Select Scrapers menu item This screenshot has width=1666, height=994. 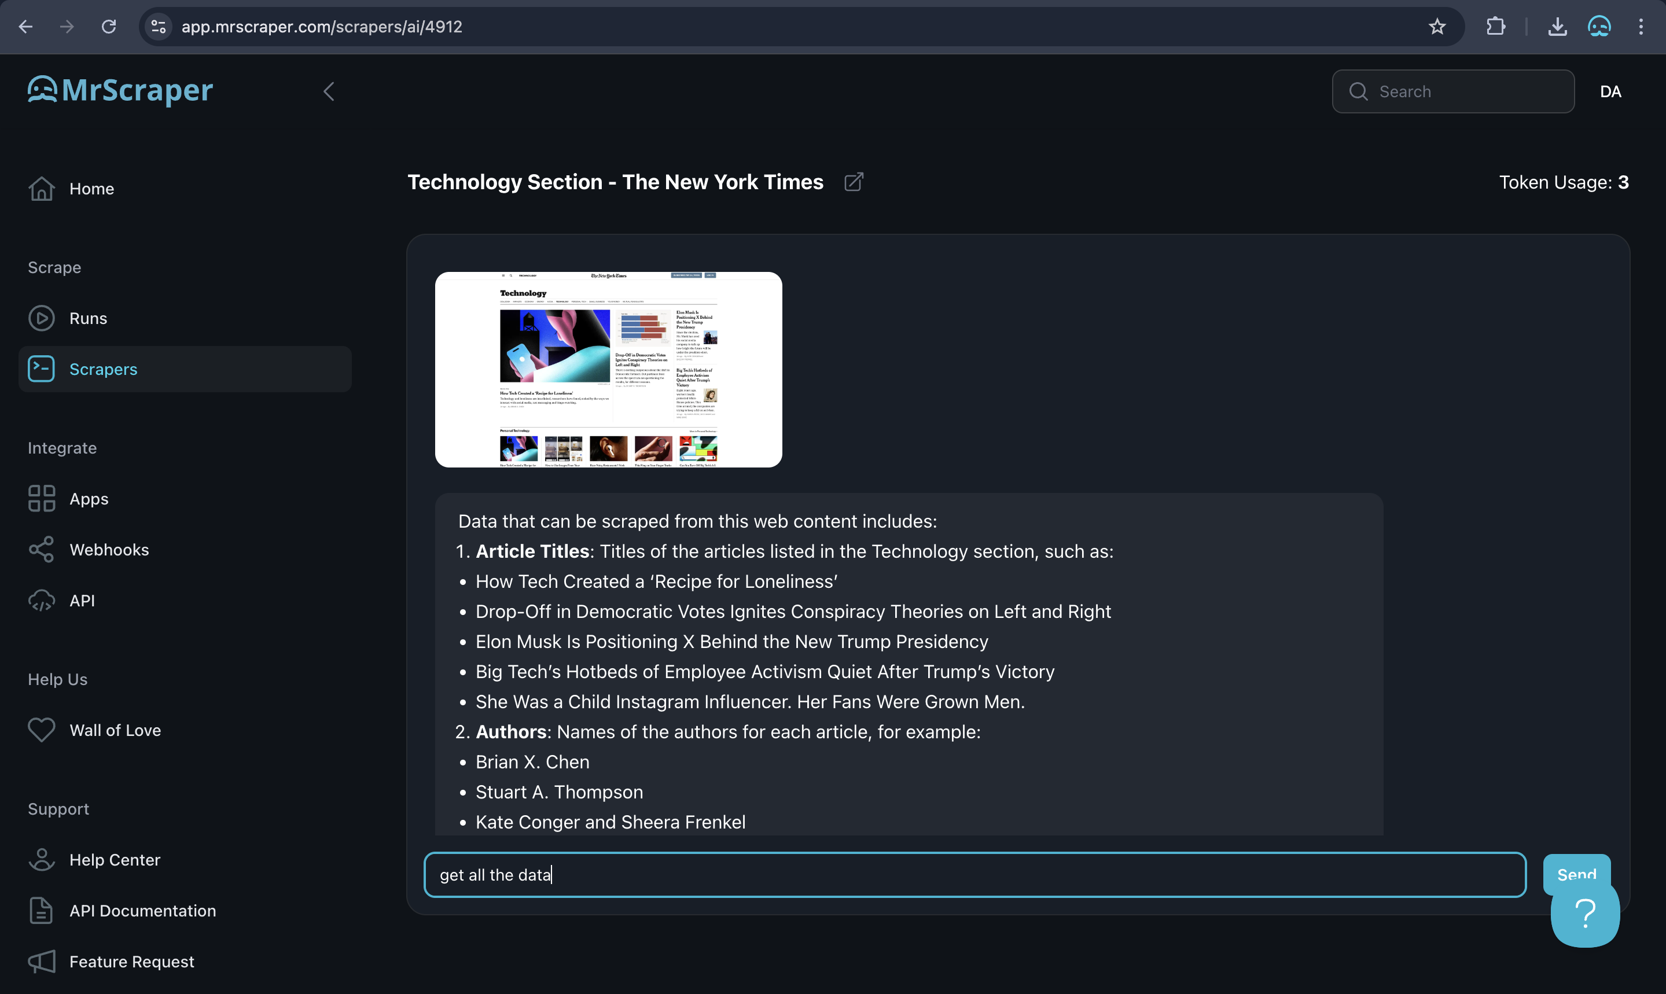(185, 369)
